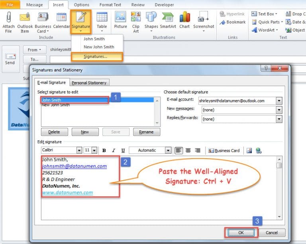Insert Business Card into signature
This screenshot has width=306, height=244.
[224, 151]
